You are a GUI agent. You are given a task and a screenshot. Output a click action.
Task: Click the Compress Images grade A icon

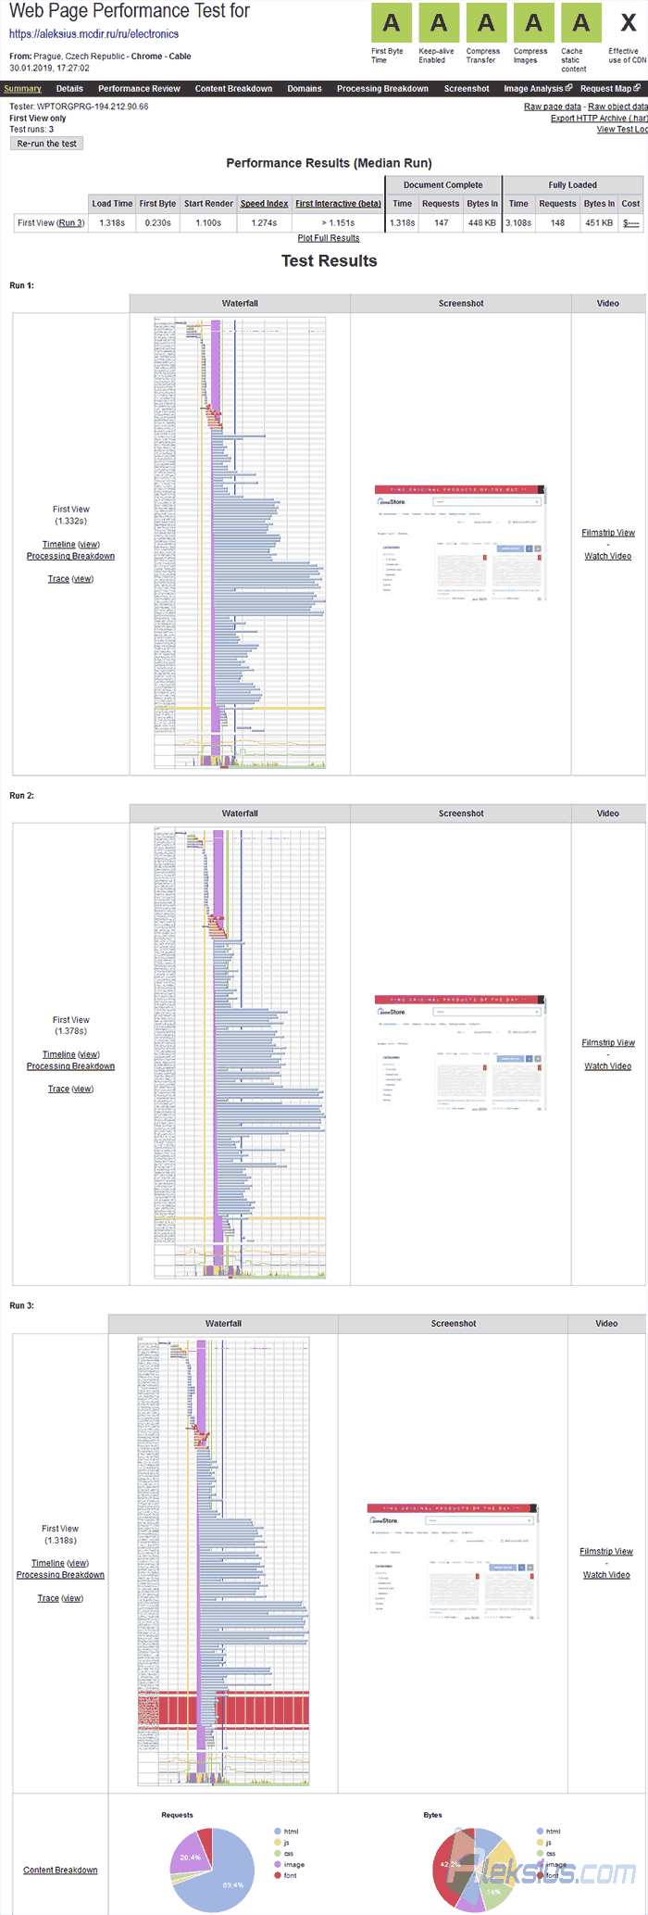click(x=533, y=23)
